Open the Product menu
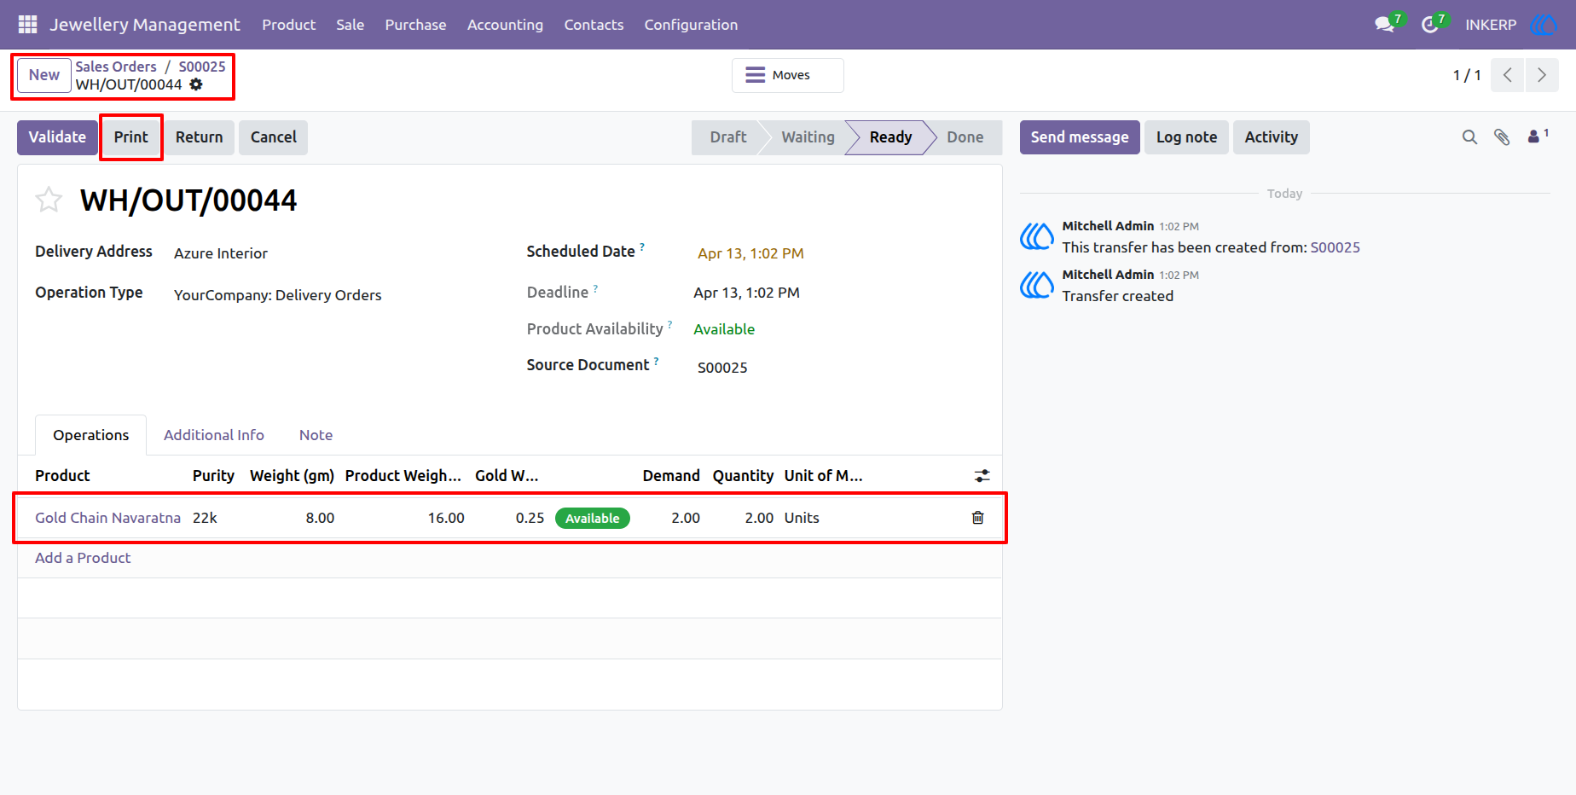1576x795 pixels. (x=288, y=25)
